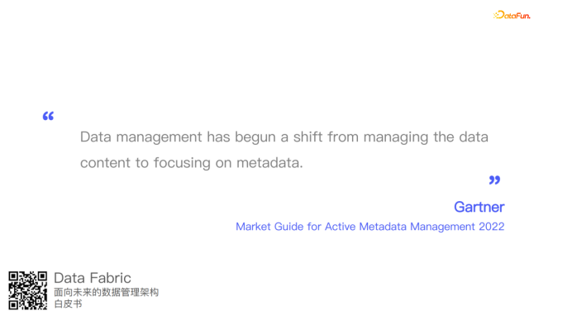Click the quote line 'content to focusing on metadata.'

[x=192, y=163]
